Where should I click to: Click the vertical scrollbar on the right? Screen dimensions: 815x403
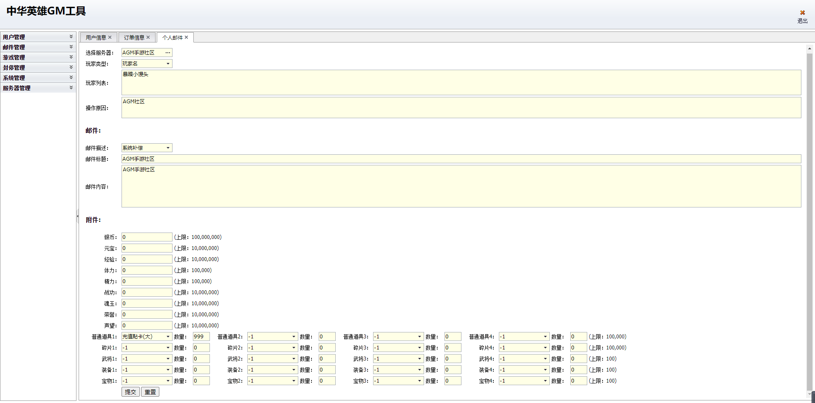coord(809,221)
